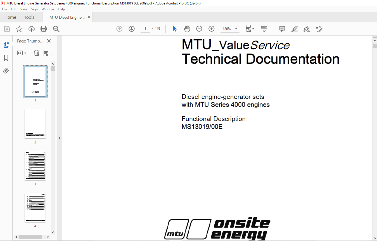The width and height of the screenshot is (377, 241).
Task: Delete selected page with the trash icon
Action: coord(37,53)
